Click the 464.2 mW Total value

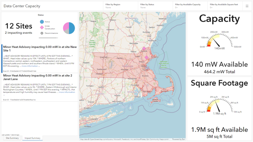(220, 72)
